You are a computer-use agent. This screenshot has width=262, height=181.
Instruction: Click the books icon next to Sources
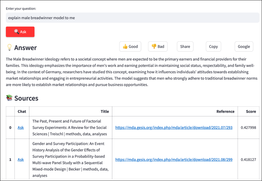point(9,98)
